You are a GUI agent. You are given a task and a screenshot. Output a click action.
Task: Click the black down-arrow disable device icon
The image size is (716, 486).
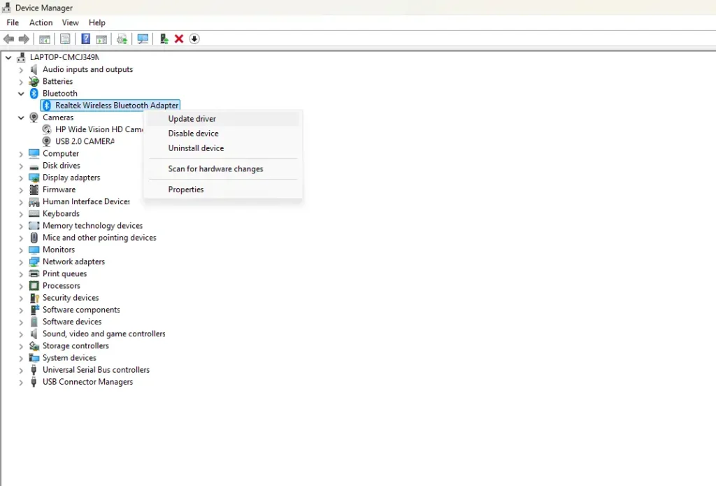pos(194,39)
